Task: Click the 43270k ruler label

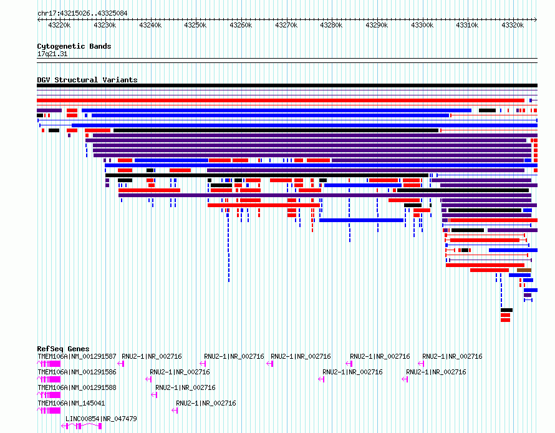Action: [x=286, y=25]
